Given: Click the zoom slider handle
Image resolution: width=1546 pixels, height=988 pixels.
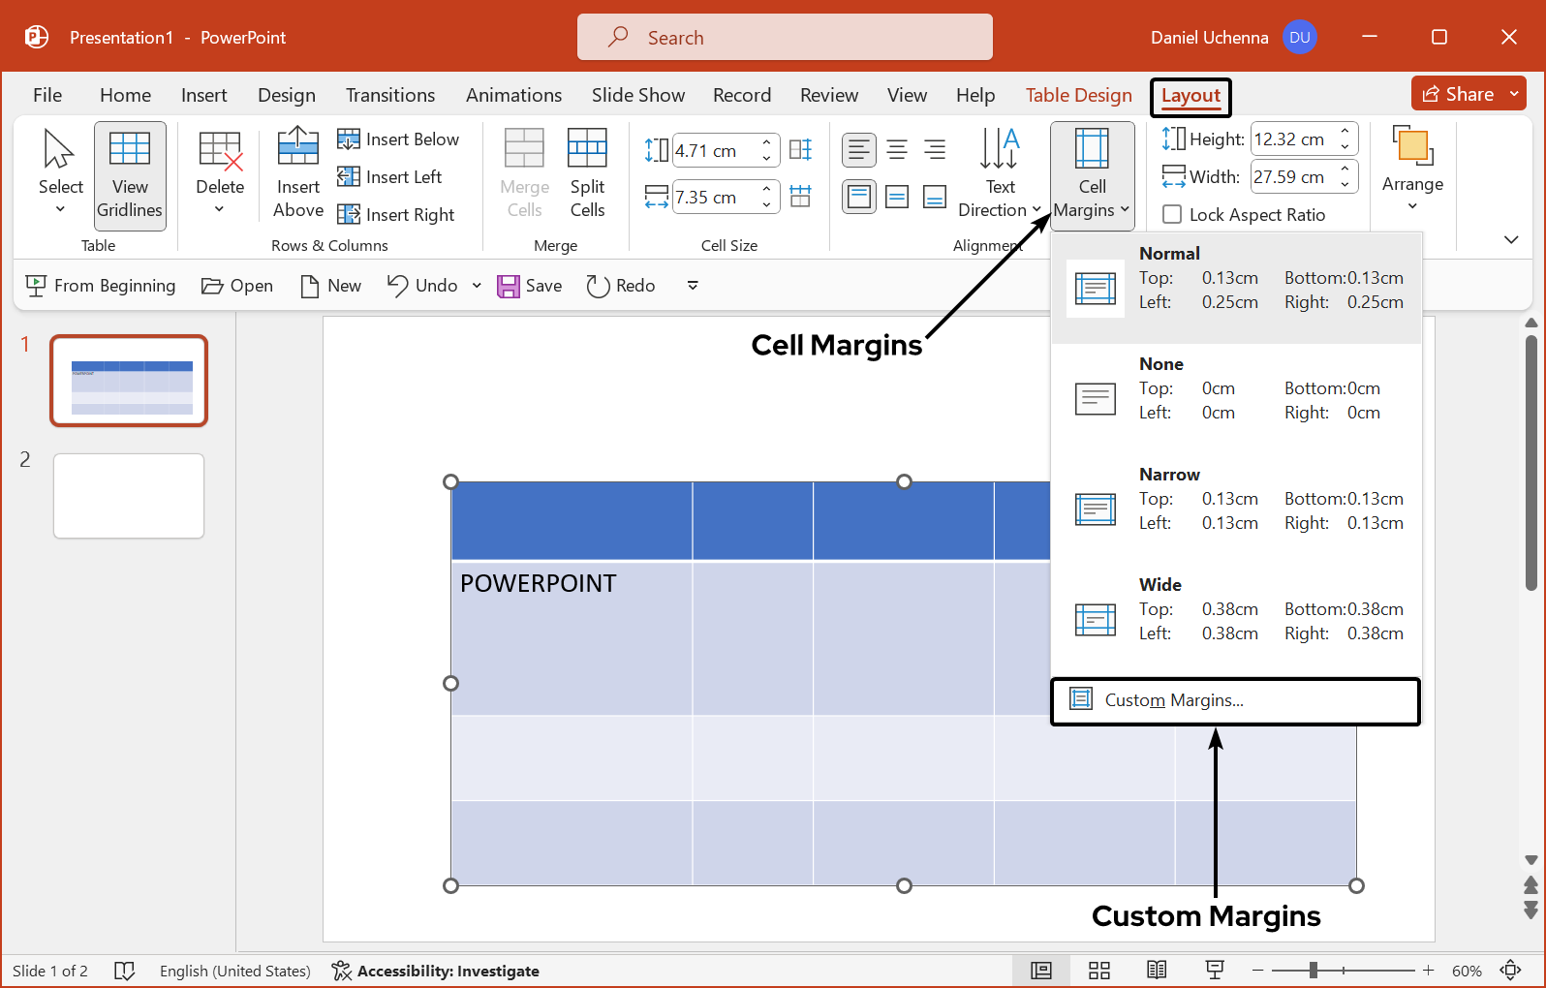Looking at the screenshot, I should click(x=1314, y=971).
